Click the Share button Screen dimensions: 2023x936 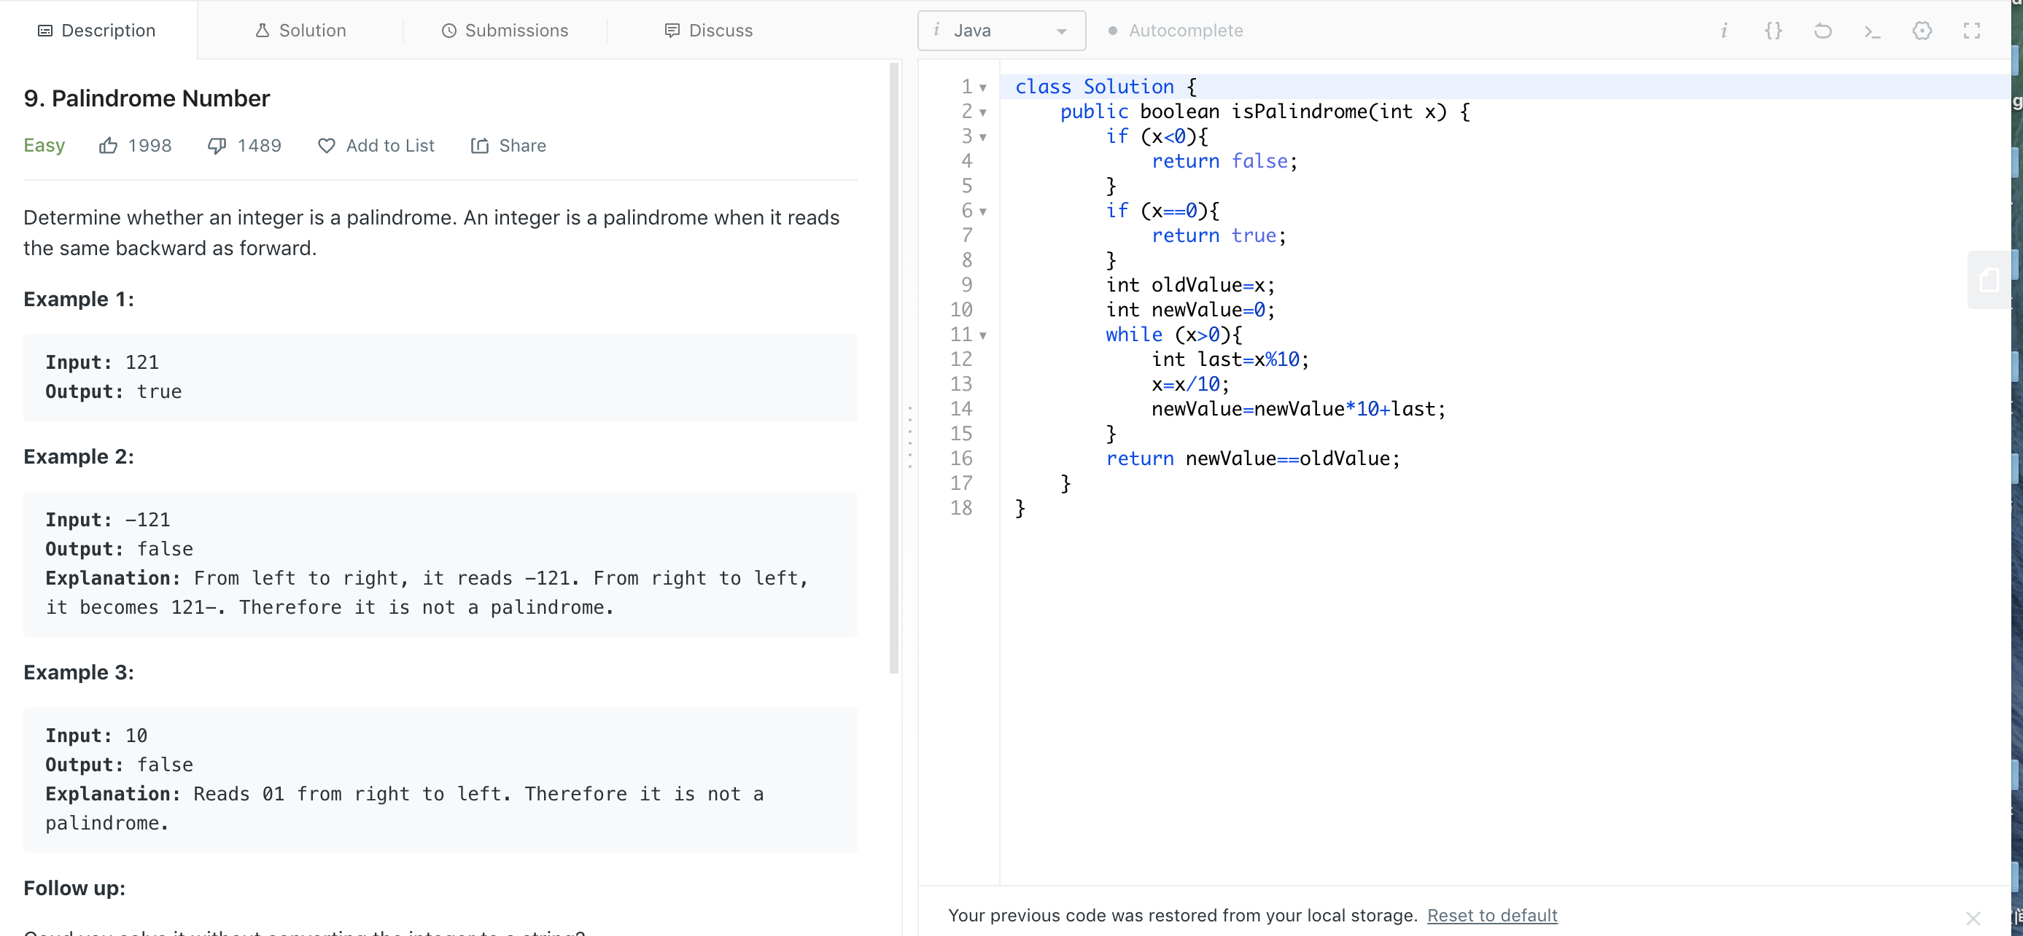[508, 146]
